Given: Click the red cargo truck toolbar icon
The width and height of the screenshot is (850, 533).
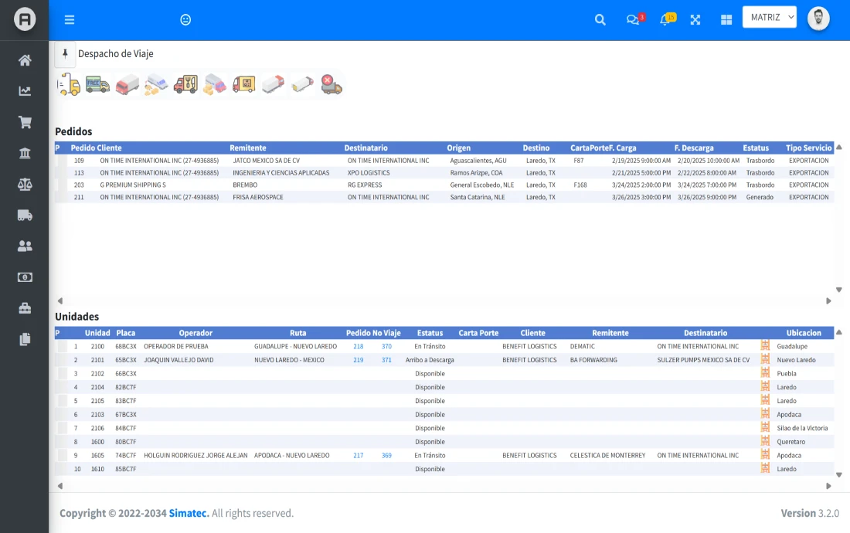Looking at the screenshot, I should [x=127, y=85].
